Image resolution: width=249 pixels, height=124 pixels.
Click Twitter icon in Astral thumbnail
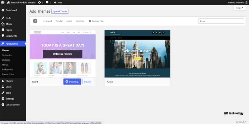tap(157, 33)
